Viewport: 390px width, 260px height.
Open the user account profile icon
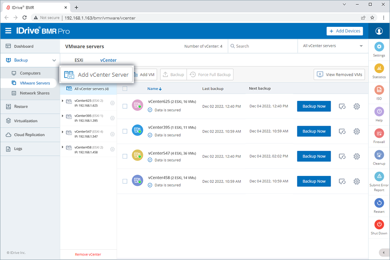click(x=379, y=31)
